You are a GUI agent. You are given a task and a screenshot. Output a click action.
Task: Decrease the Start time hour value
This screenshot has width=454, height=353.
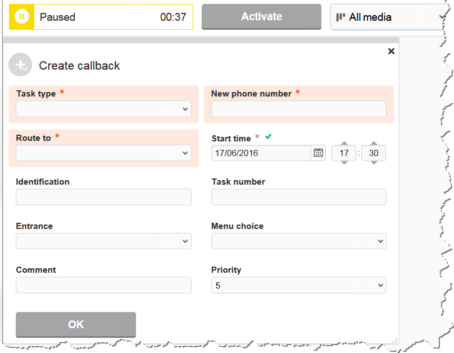pos(344,163)
